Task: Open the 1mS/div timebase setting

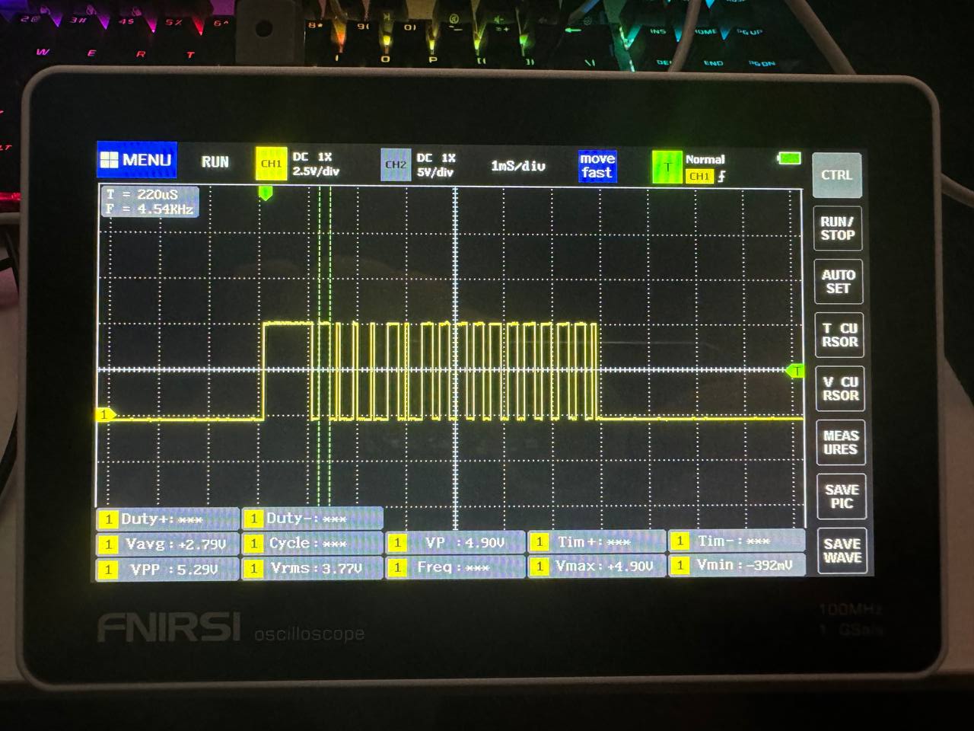Action: coord(518,166)
